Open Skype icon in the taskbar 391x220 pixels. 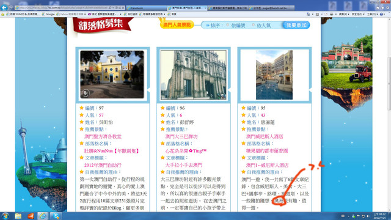coord(56,216)
